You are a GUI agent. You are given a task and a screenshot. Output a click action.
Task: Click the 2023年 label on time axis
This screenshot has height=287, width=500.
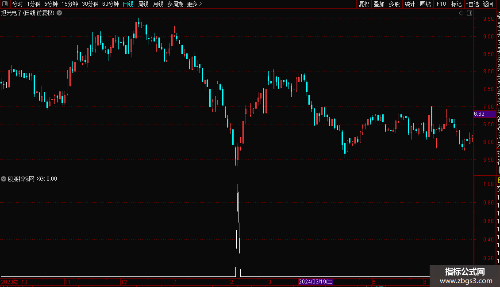tap(10, 282)
